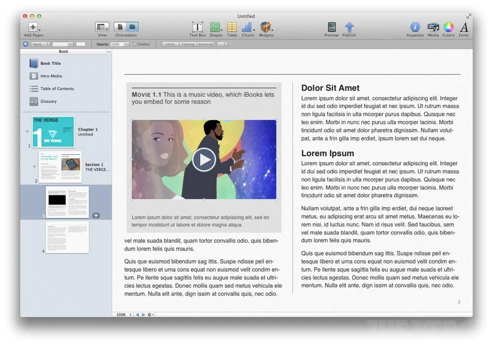Open the Glossary in sidebar

click(x=48, y=101)
